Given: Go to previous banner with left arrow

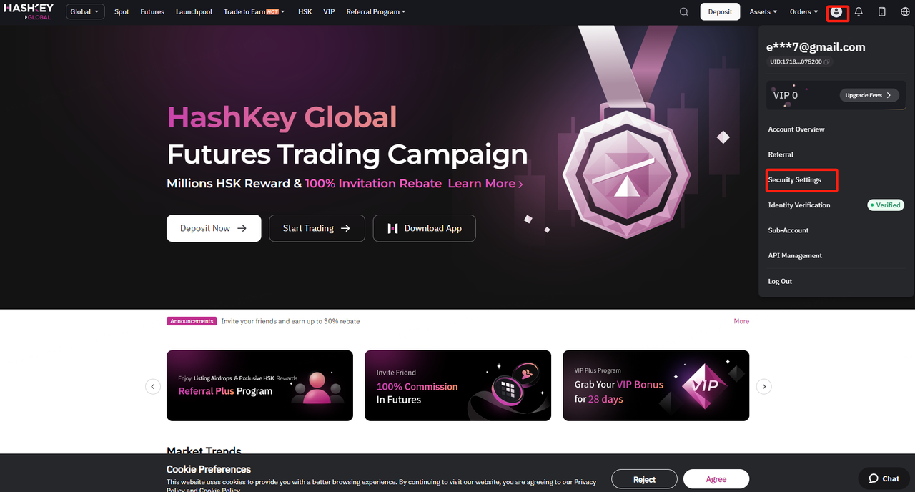Looking at the screenshot, I should pos(153,386).
